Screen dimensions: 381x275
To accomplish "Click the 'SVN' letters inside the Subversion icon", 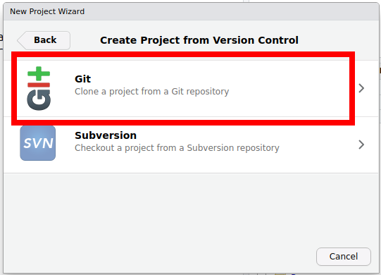I will click(x=38, y=143).
